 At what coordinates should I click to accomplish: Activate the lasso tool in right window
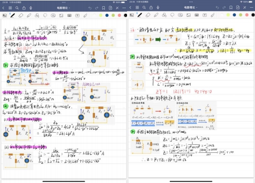coord(172,15)
